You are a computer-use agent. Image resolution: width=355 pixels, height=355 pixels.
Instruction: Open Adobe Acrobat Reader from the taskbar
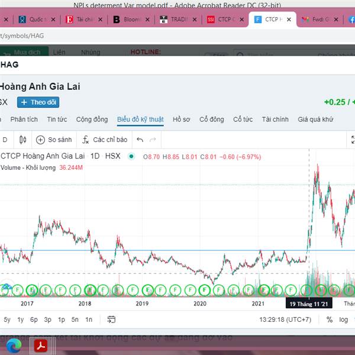point(41,346)
